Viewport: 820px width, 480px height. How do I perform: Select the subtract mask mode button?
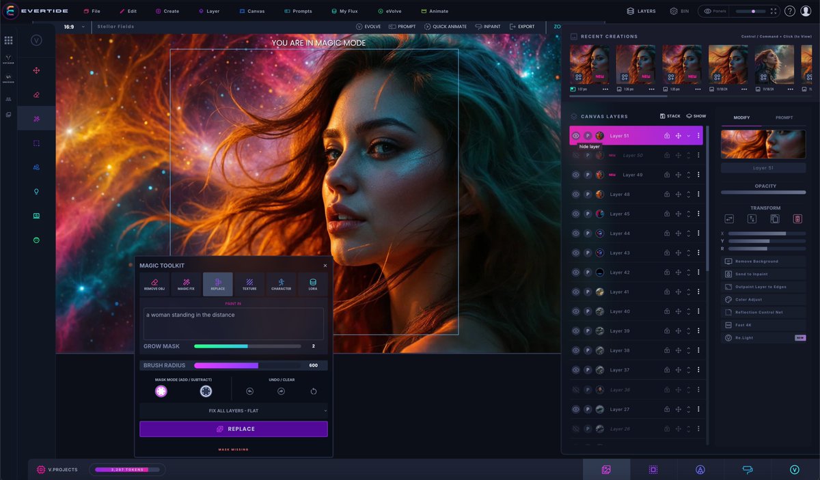click(x=206, y=391)
